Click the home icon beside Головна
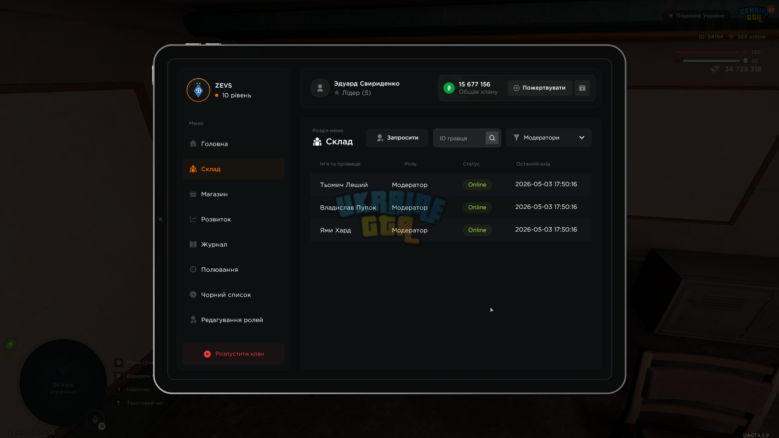The height and width of the screenshot is (438, 779). pyautogui.click(x=193, y=144)
